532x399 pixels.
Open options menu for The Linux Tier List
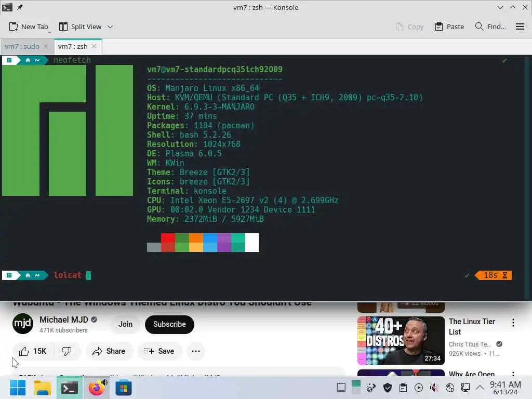(x=513, y=323)
